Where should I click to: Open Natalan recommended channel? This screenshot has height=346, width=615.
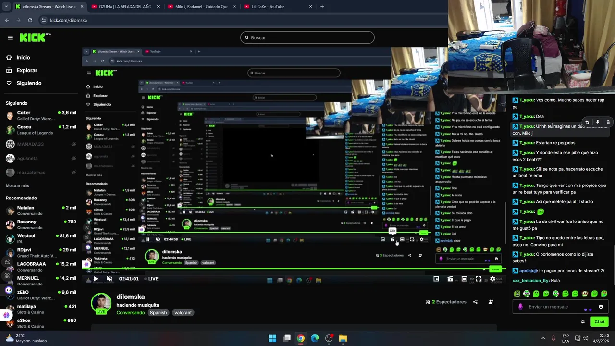pyautogui.click(x=41, y=210)
